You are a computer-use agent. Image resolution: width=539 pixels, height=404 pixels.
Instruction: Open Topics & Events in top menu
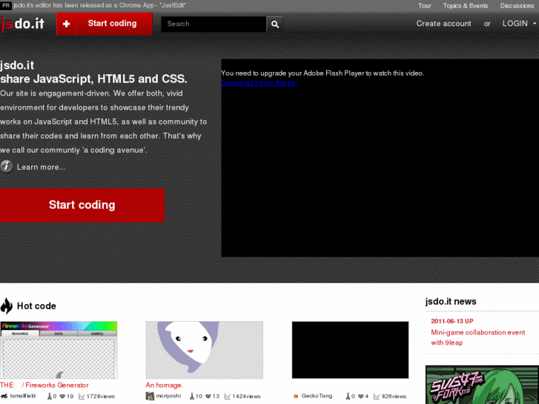(x=466, y=6)
